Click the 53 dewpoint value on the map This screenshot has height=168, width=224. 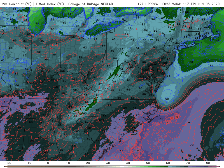(x=69, y=13)
